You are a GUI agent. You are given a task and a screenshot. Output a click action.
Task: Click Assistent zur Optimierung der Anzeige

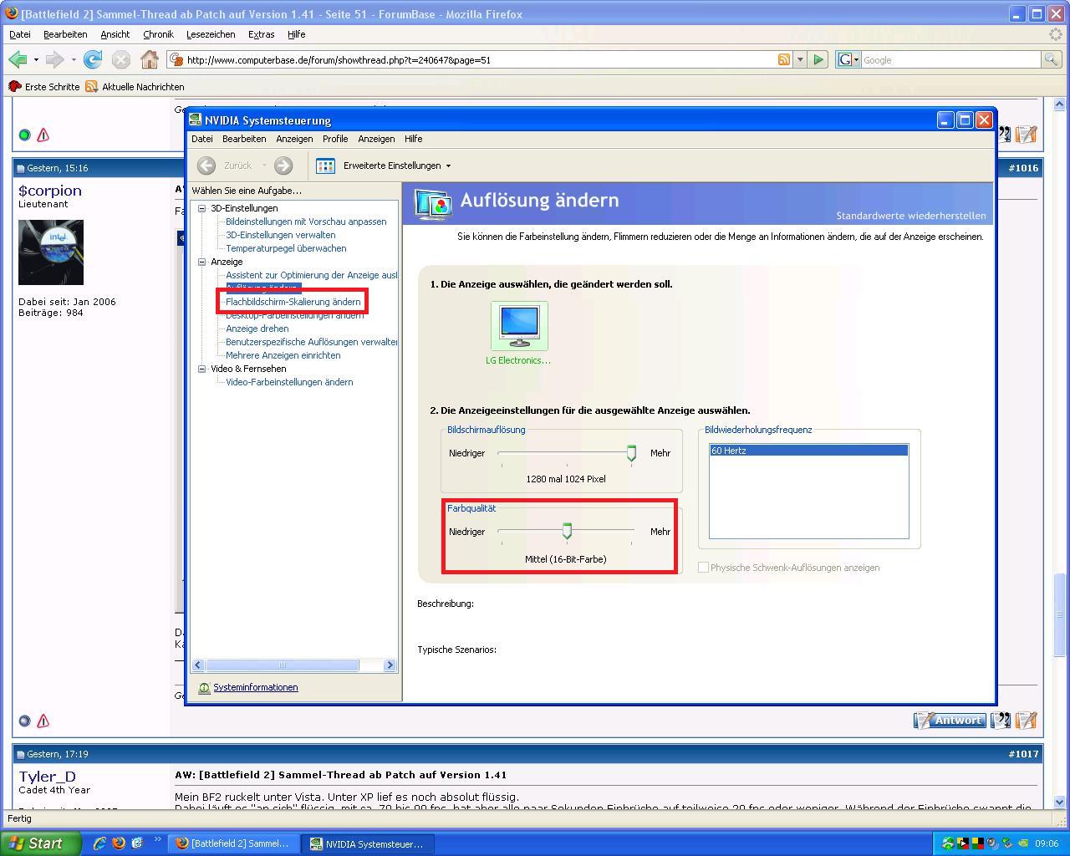[x=311, y=275]
